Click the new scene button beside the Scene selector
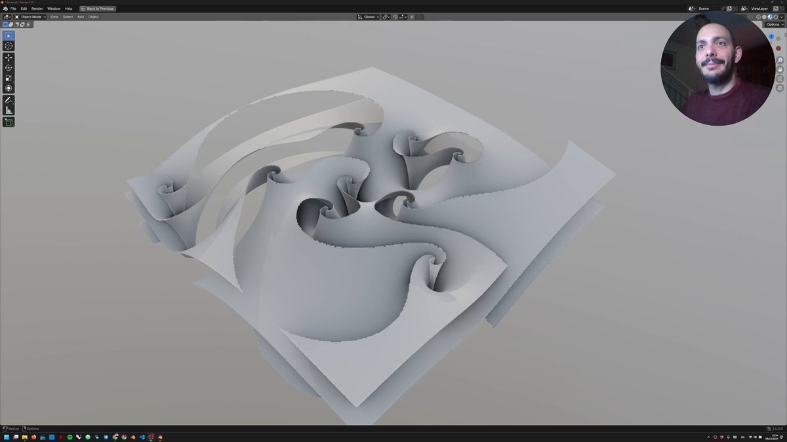The image size is (787, 442). (x=729, y=8)
